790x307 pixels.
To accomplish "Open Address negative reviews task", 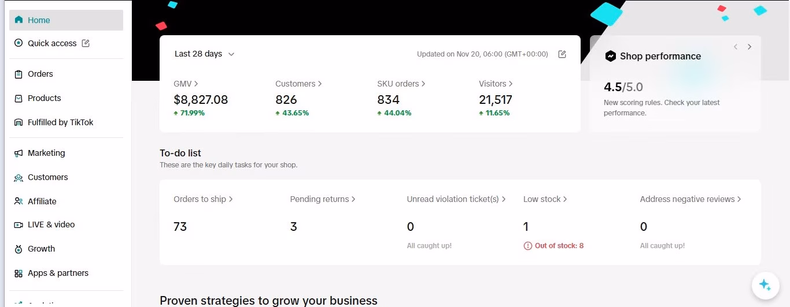I will tap(691, 199).
